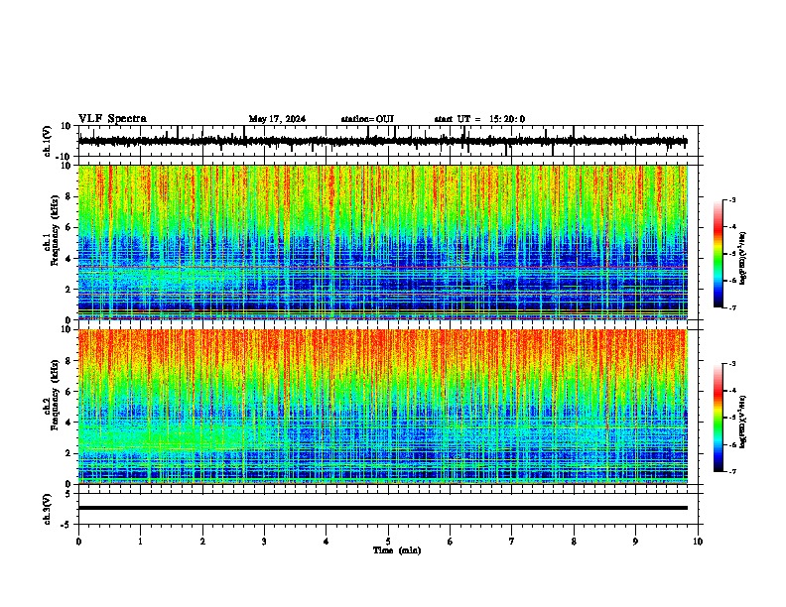Click the ch.2 color bar 'log(PSD)' label
Viewport: 786px width, 607px height.
(742, 422)
